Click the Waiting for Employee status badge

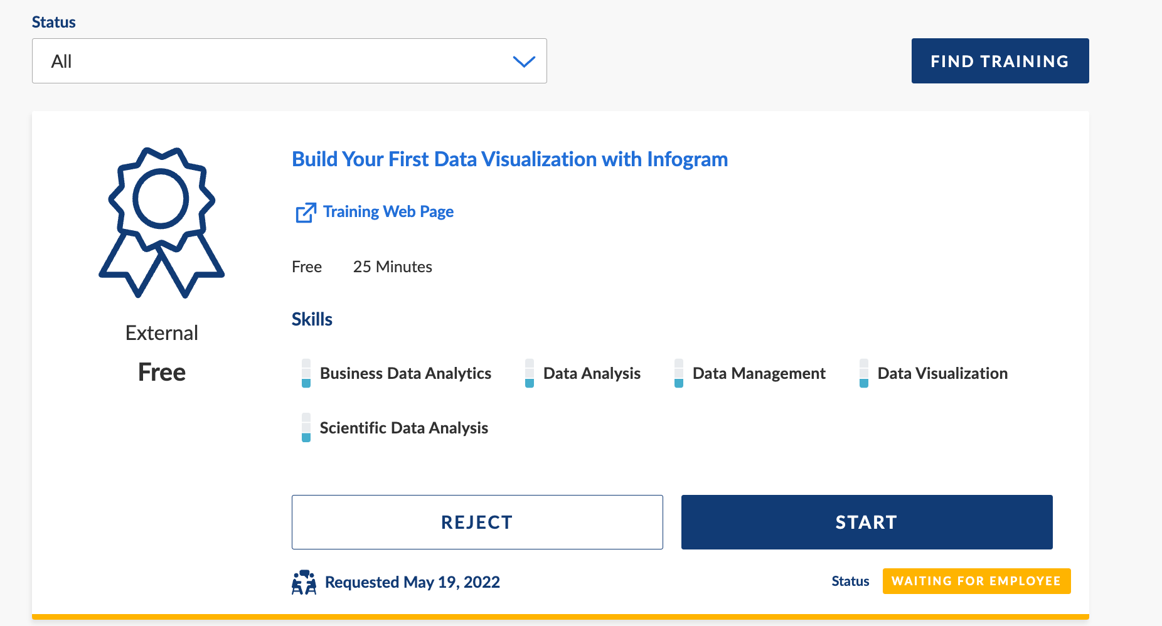coord(976,581)
